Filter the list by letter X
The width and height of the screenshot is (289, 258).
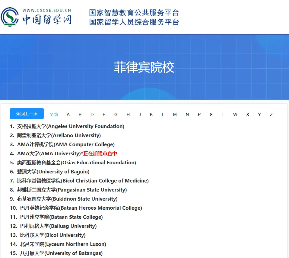click(248, 114)
